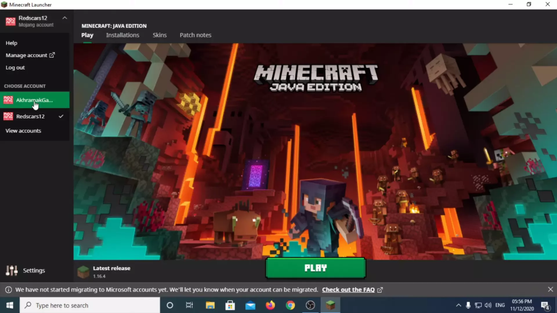Launch Firefox from the taskbar
Viewport: 557px width, 313px height.
tap(270, 305)
